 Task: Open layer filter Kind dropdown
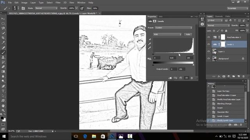[215, 20]
